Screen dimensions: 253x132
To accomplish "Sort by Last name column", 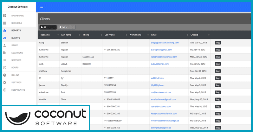I will click(70, 35).
